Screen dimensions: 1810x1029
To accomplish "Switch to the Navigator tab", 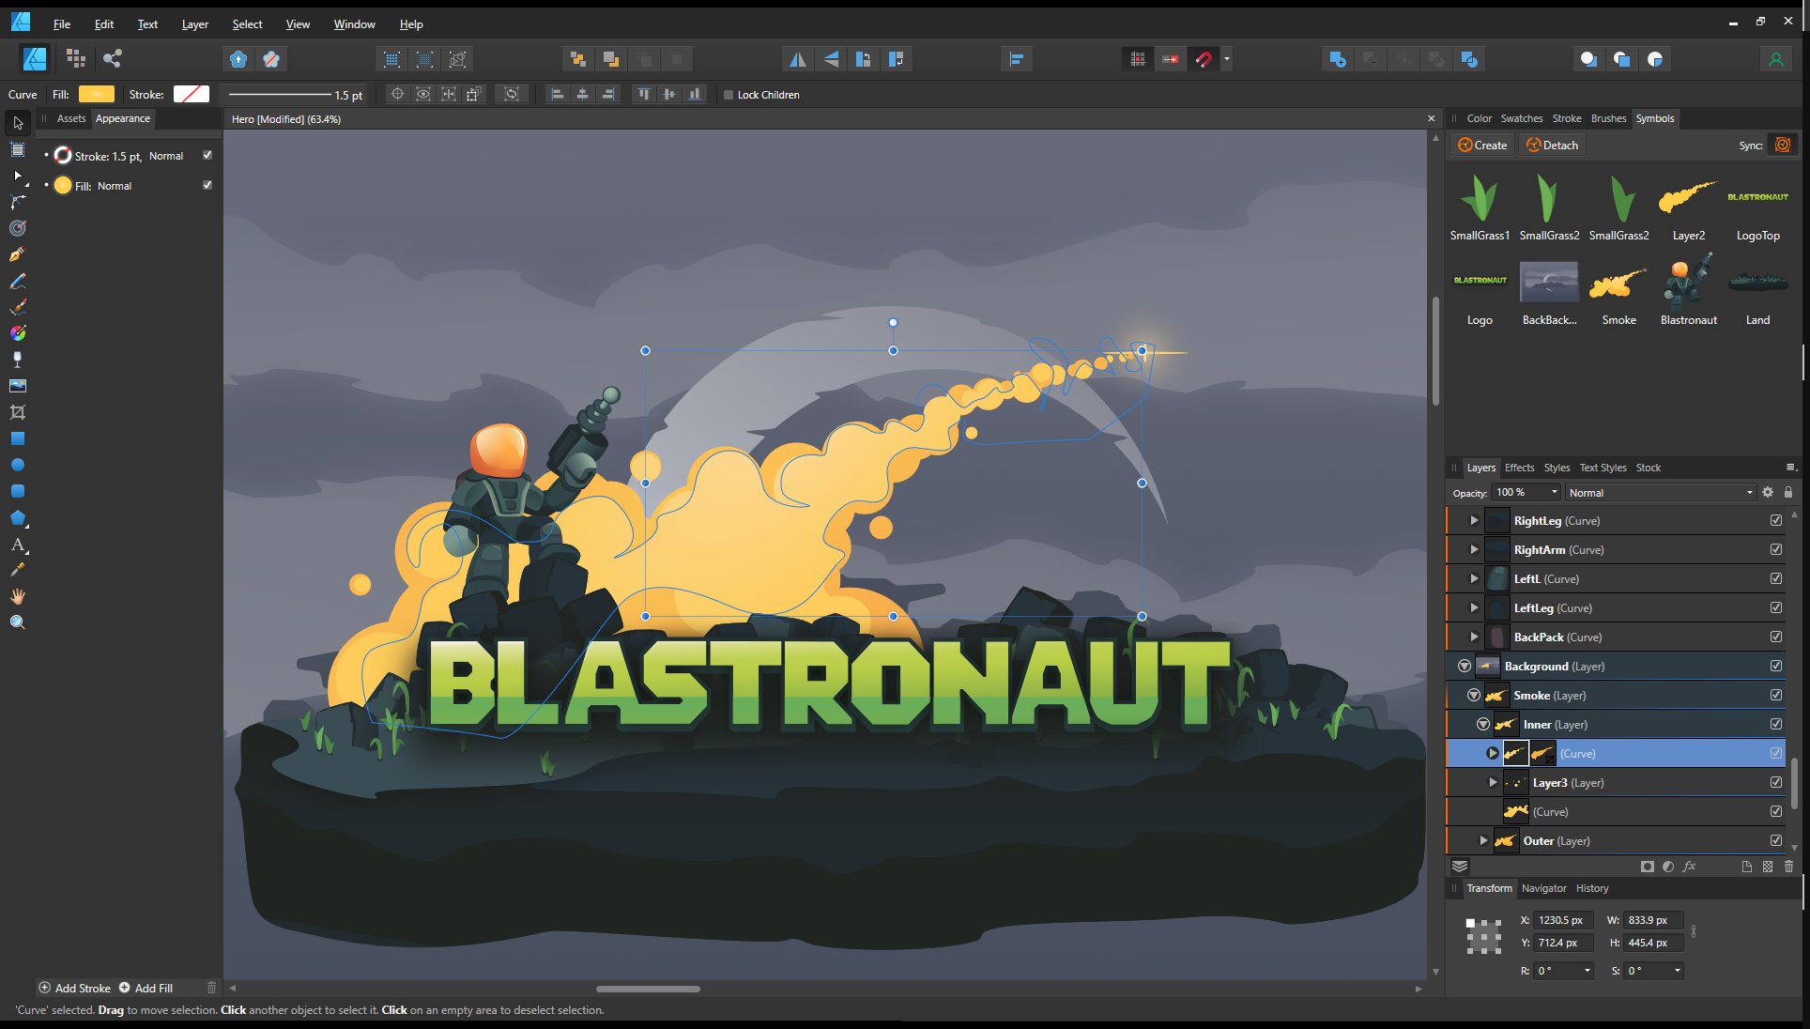I will click(1543, 888).
